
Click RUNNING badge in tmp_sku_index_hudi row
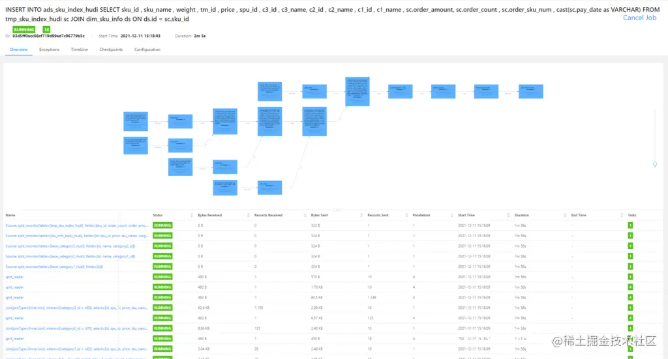[162, 225]
